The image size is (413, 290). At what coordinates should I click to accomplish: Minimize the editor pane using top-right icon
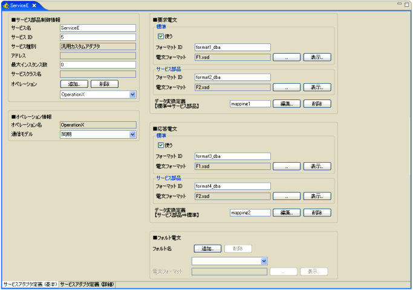(x=398, y=4)
